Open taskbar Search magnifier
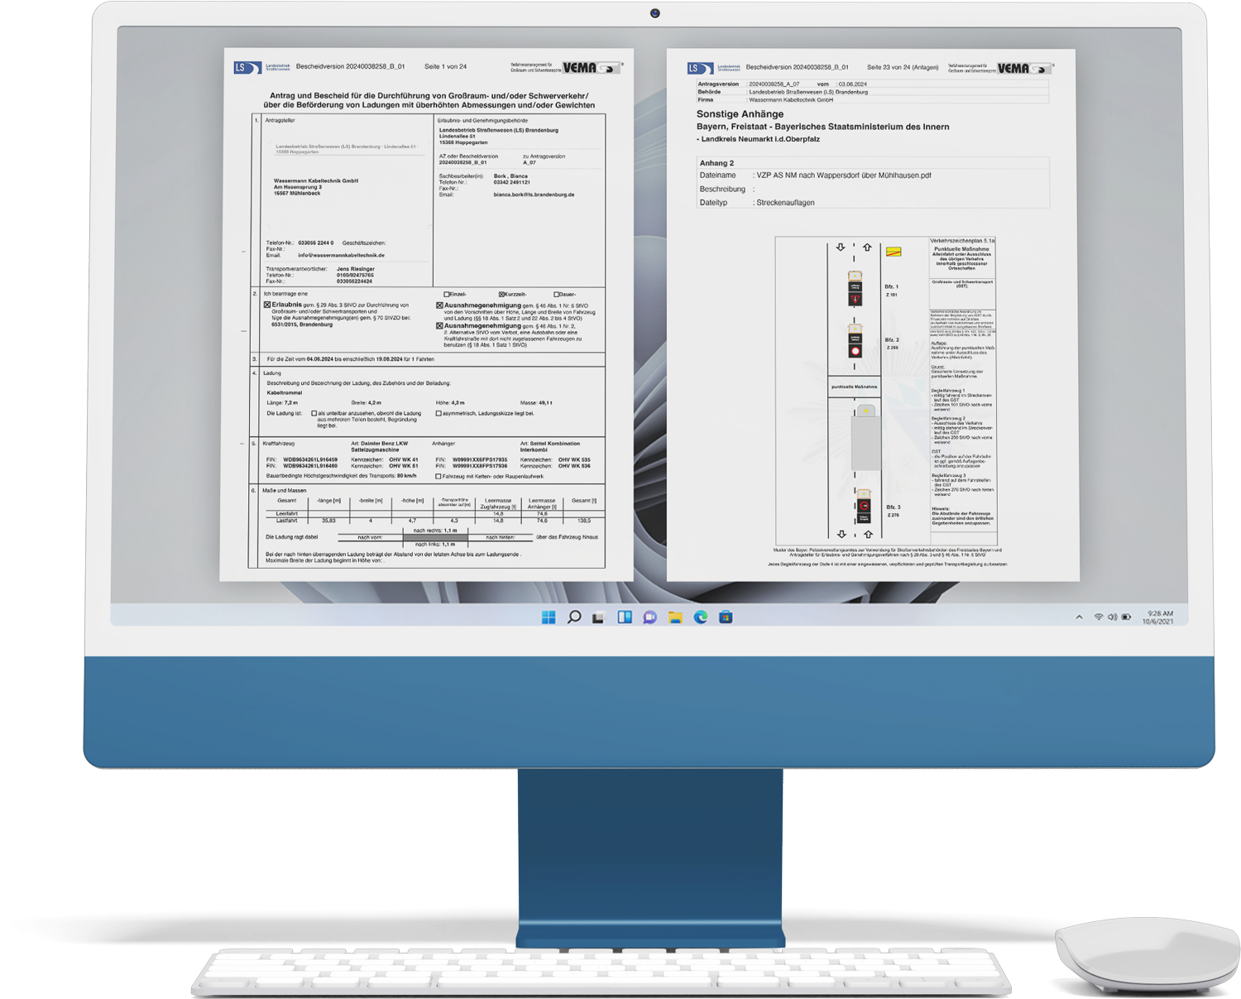The width and height of the screenshot is (1241, 999). pyautogui.click(x=574, y=617)
